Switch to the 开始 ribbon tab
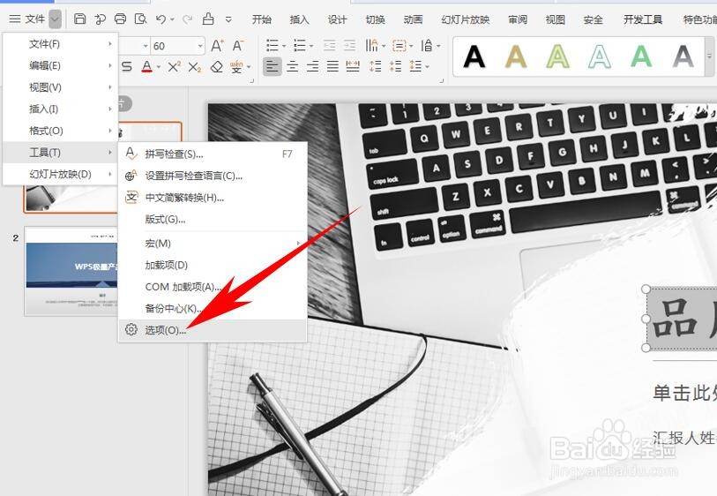The height and width of the screenshot is (496, 717). [x=262, y=19]
